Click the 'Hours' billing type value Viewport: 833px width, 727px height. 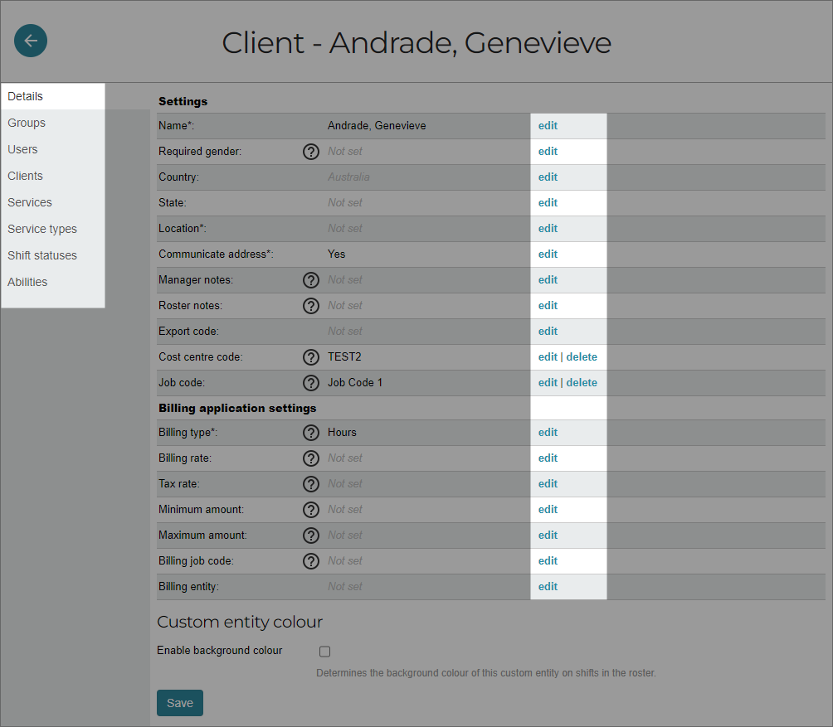coord(342,433)
